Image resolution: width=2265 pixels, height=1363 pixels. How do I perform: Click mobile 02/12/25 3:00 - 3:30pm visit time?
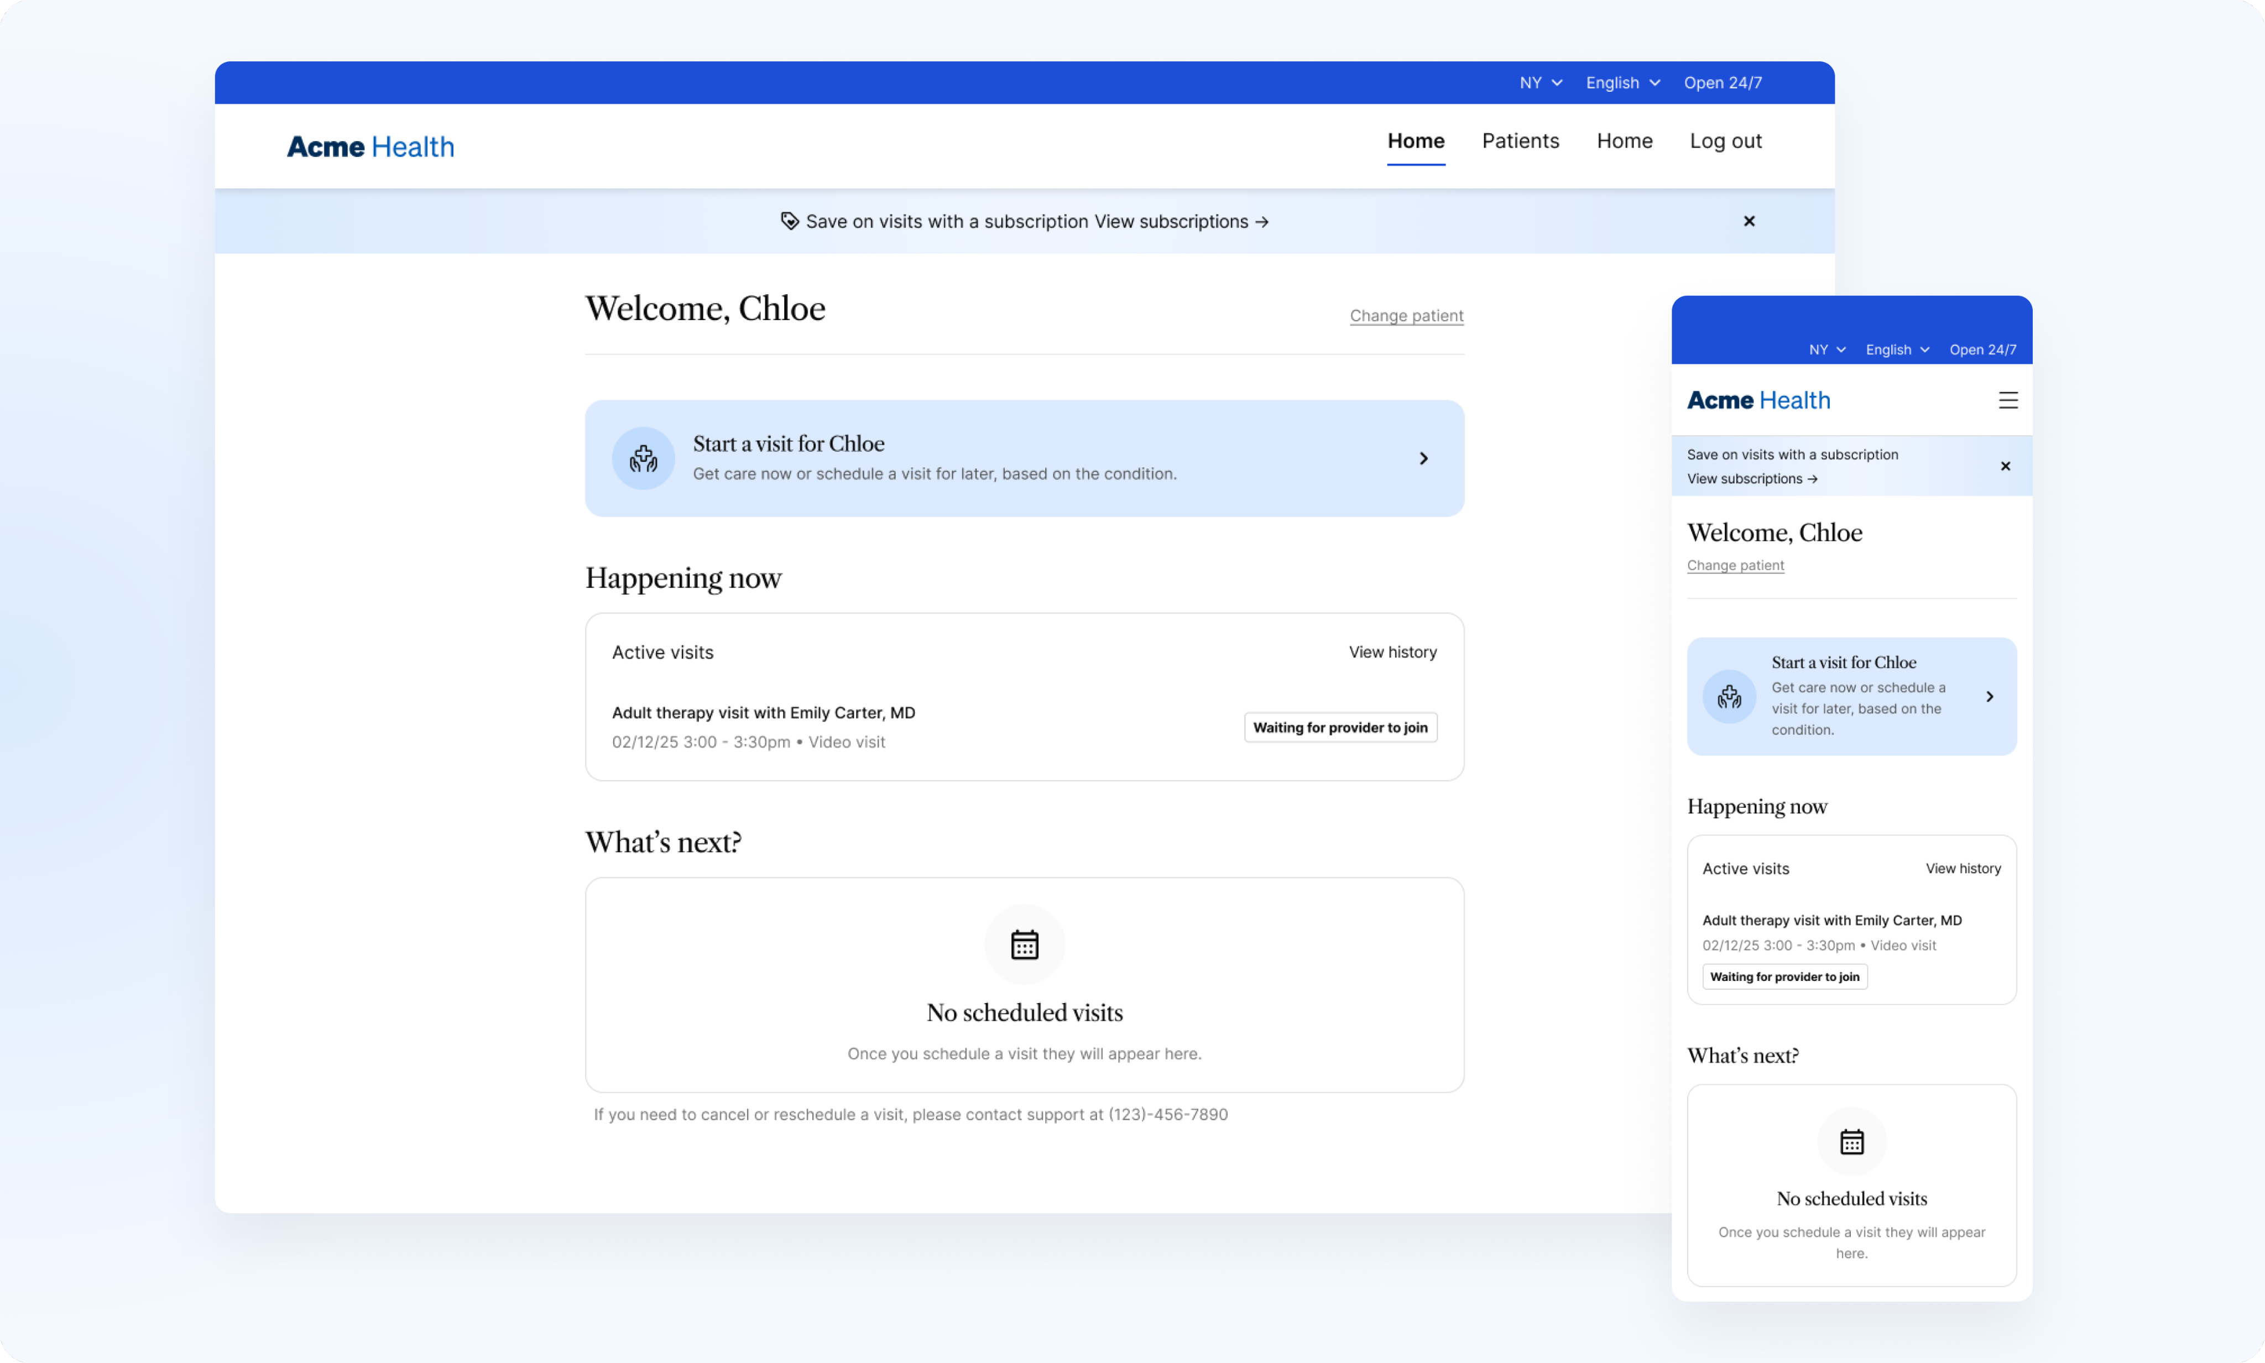[x=1778, y=945]
